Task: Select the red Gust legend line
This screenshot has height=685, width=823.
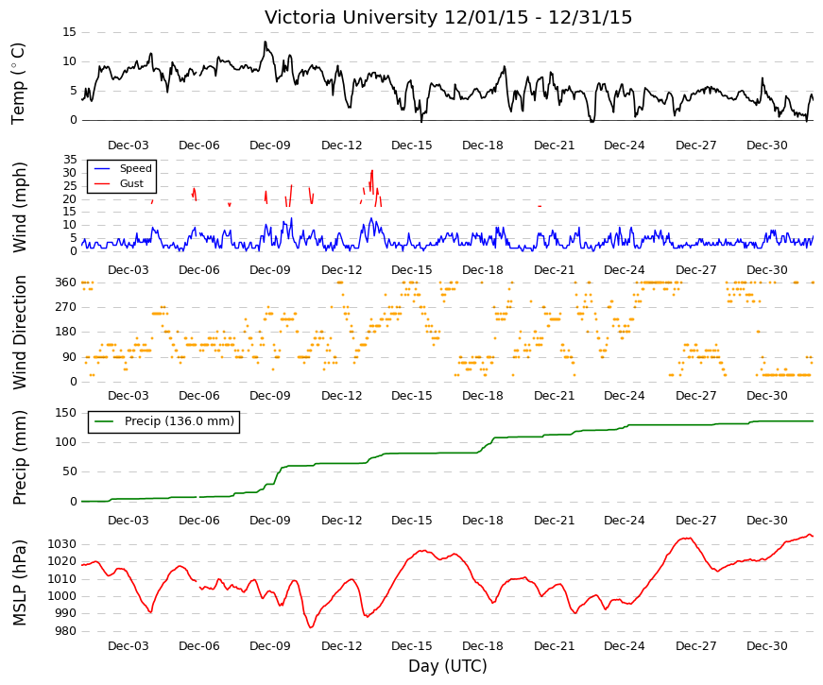Action: pos(101,183)
